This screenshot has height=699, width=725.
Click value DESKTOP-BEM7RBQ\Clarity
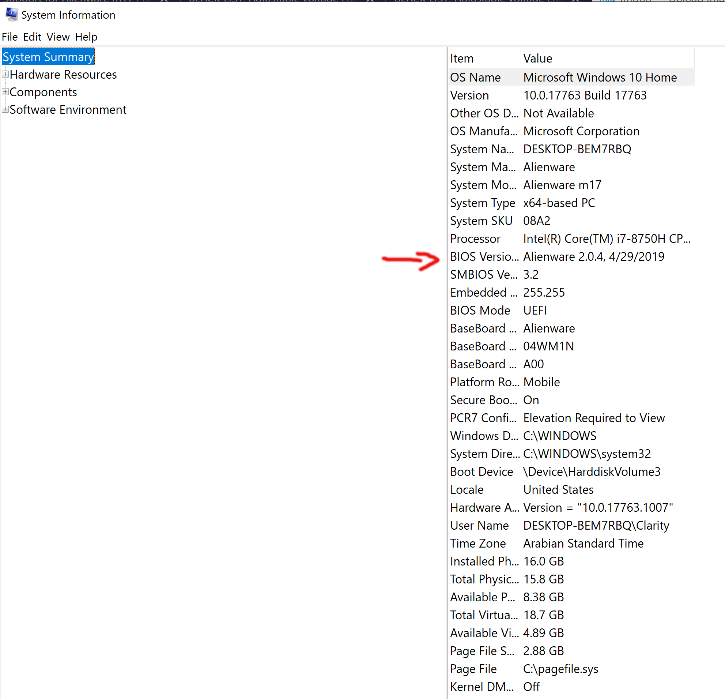(x=596, y=526)
